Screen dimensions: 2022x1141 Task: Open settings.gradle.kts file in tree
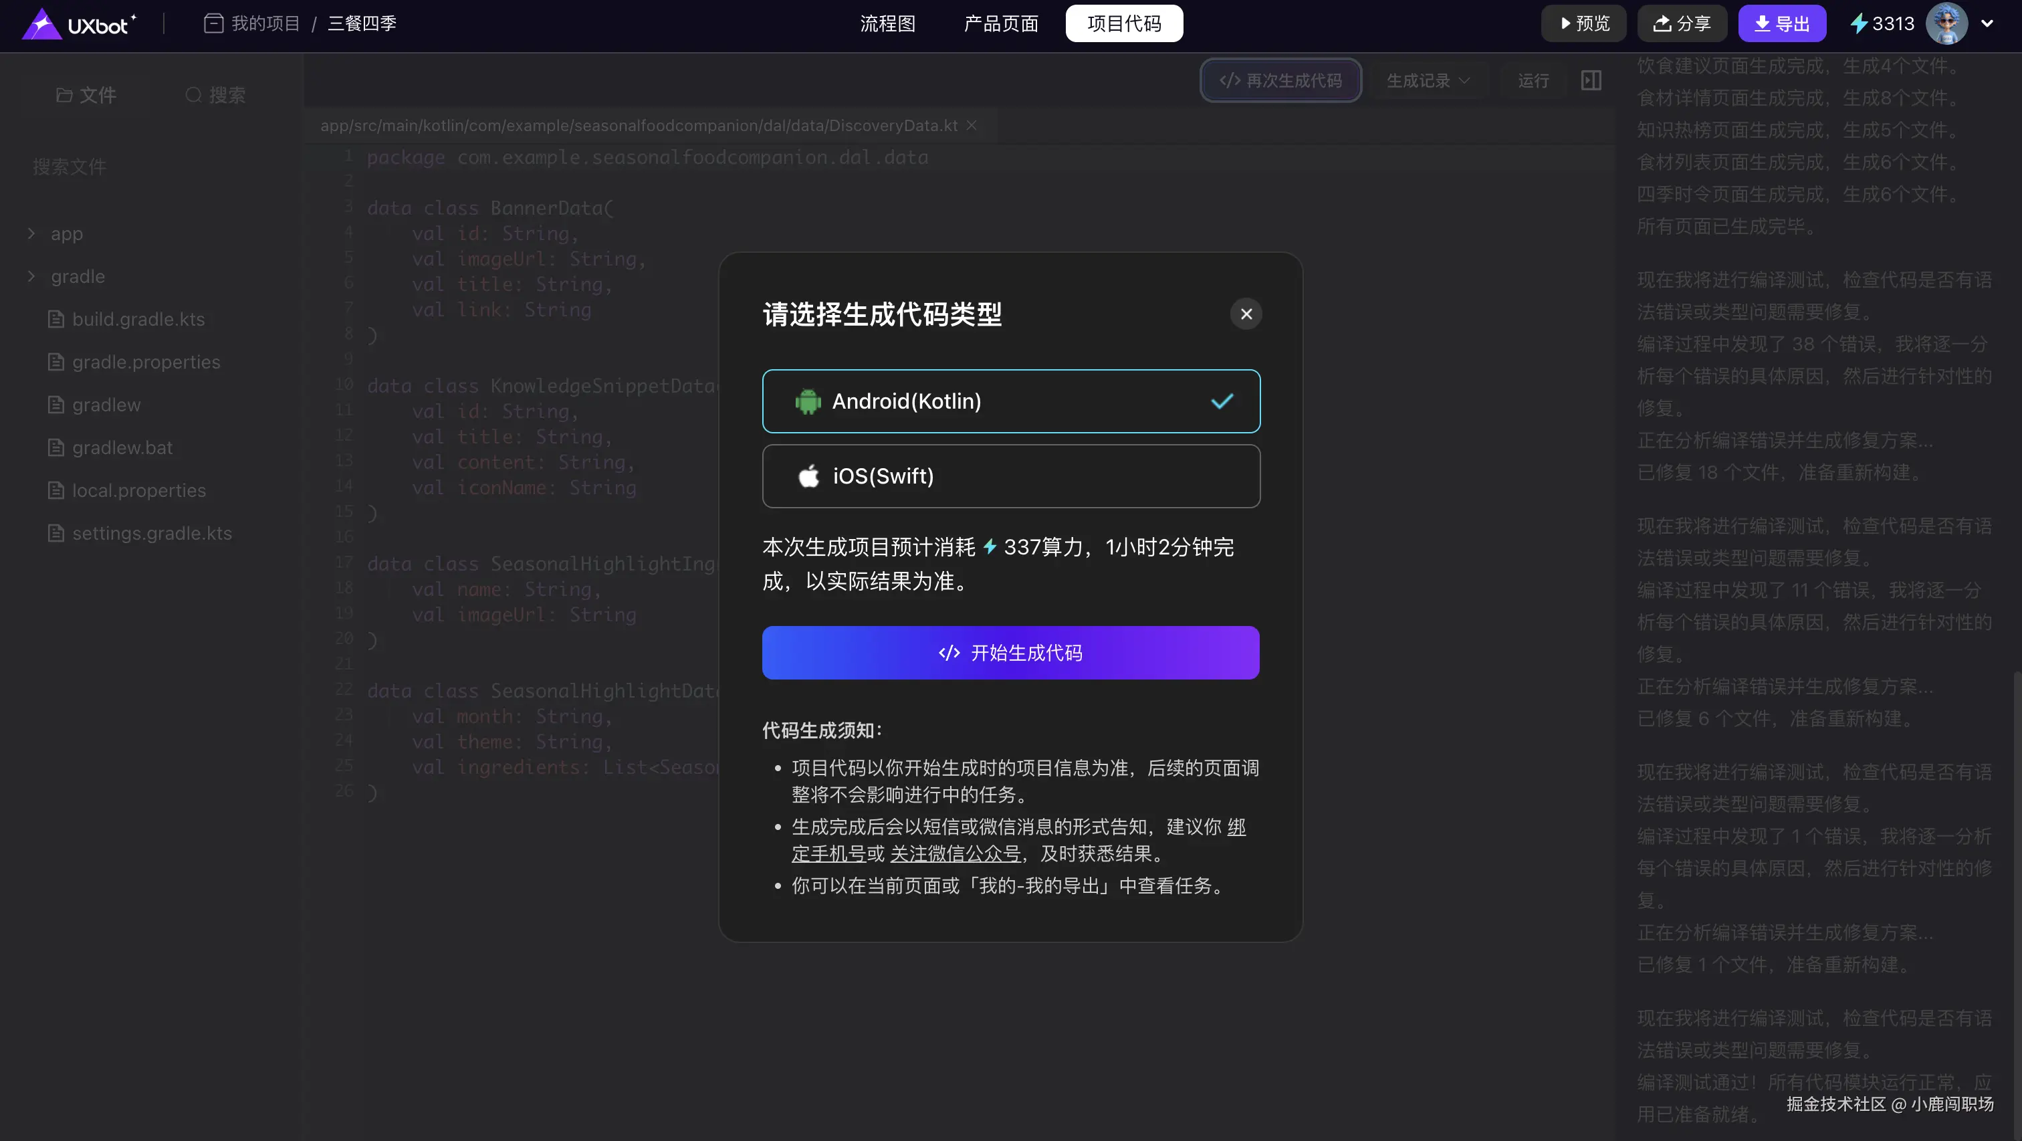coord(152,533)
